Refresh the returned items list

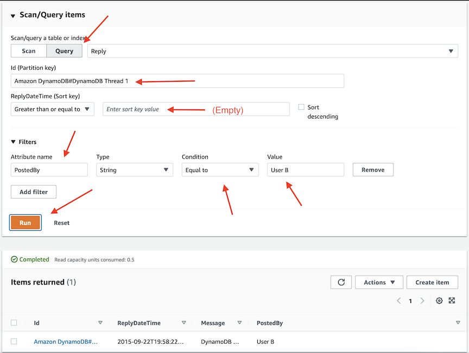pos(341,282)
